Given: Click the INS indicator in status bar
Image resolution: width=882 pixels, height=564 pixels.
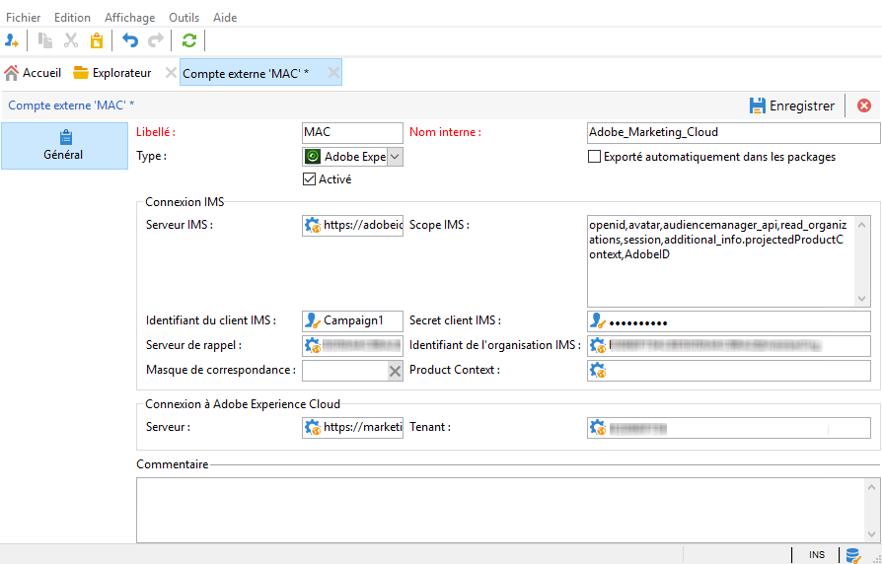Looking at the screenshot, I should [817, 555].
